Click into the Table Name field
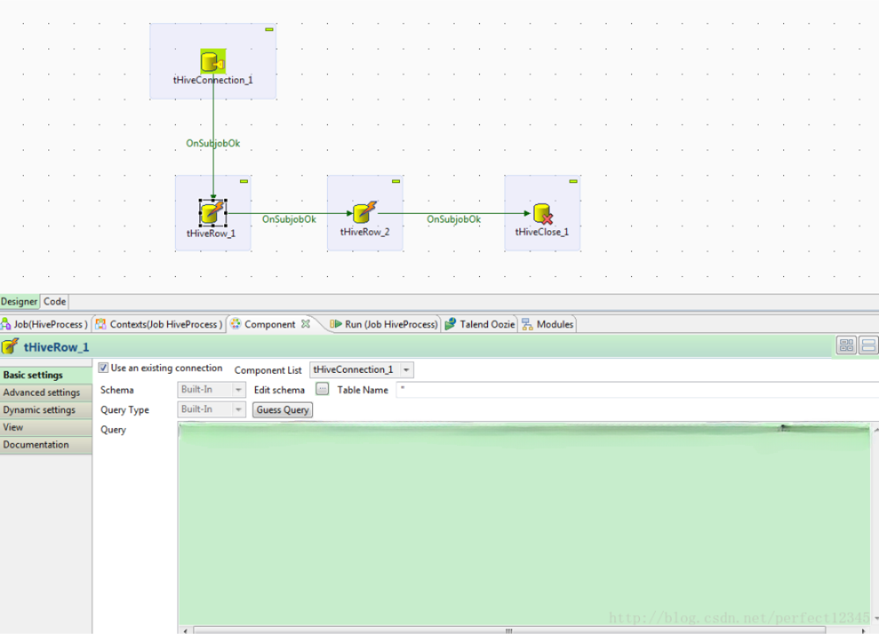The height and width of the screenshot is (634, 879). (634, 389)
